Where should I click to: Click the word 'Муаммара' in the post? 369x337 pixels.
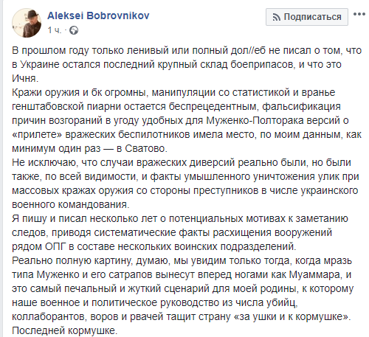pos(316,274)
